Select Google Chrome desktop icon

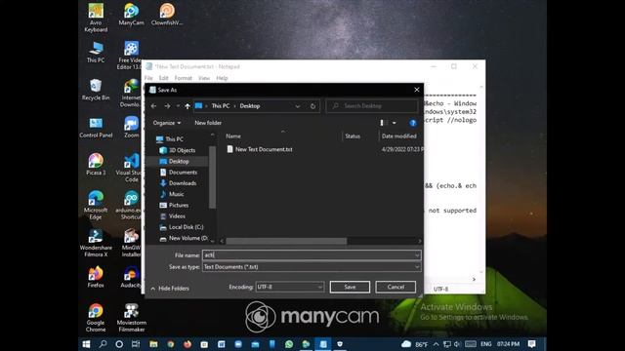tap(96, 318)
